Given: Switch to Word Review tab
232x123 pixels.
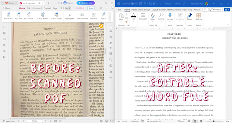Looking at the screenshot, I should point(177,10).
